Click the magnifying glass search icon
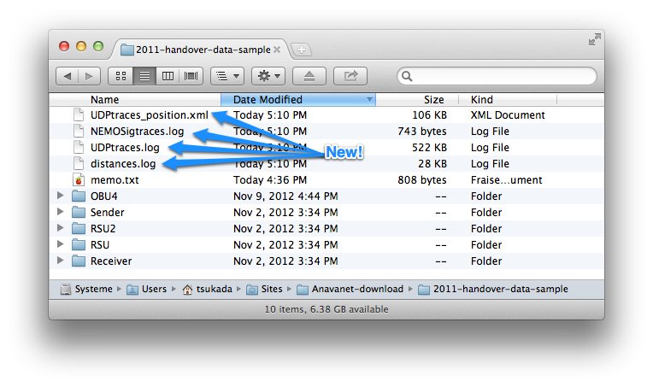 [407, 76]
